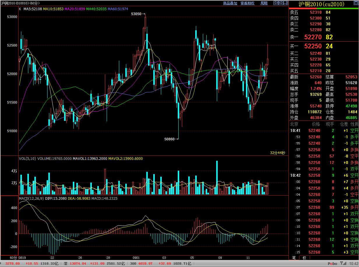
Task: Click the Pobo logo in the status bar
Action: (x=332, y=264)
